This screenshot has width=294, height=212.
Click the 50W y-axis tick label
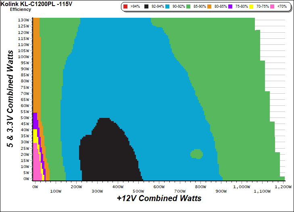(x=25, y=118)
